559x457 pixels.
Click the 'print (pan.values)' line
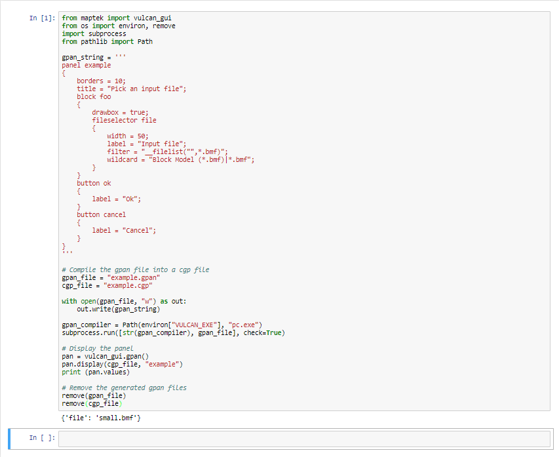click(x=96, y=372)
